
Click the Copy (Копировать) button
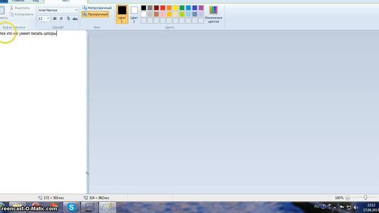tap(22, 14)
